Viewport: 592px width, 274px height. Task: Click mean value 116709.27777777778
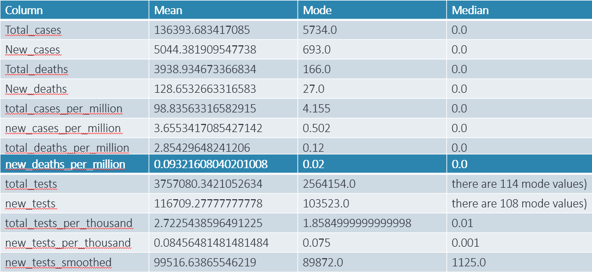(208, 204)
